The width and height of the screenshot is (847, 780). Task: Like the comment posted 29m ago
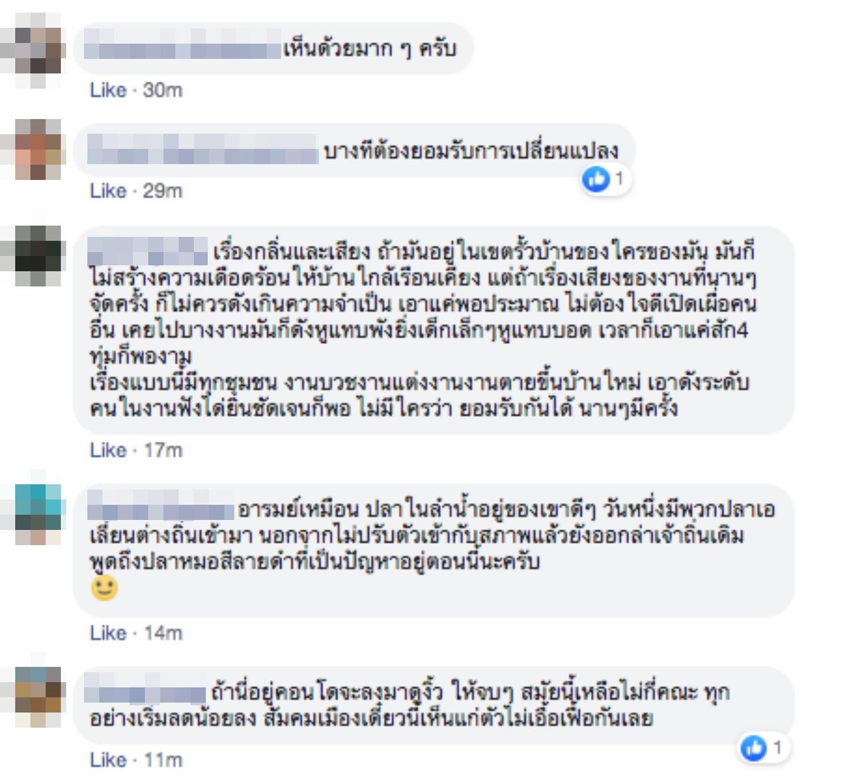(108, 191)
